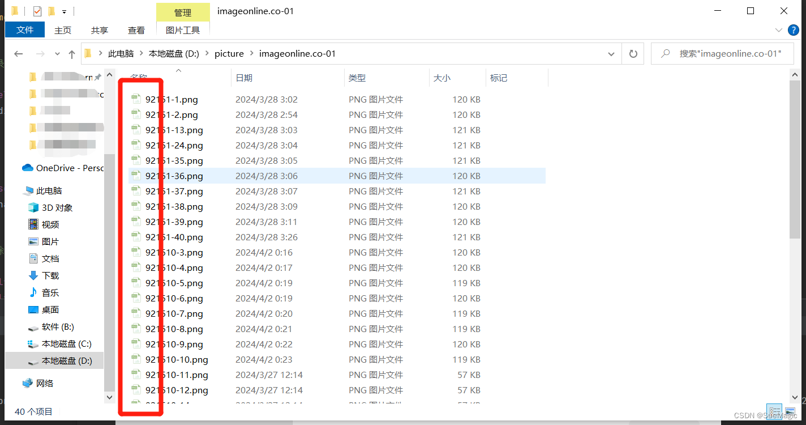Click the picture breadcrumb in address bar
Screen dimensions: 806x425
(x=229, y=54)
